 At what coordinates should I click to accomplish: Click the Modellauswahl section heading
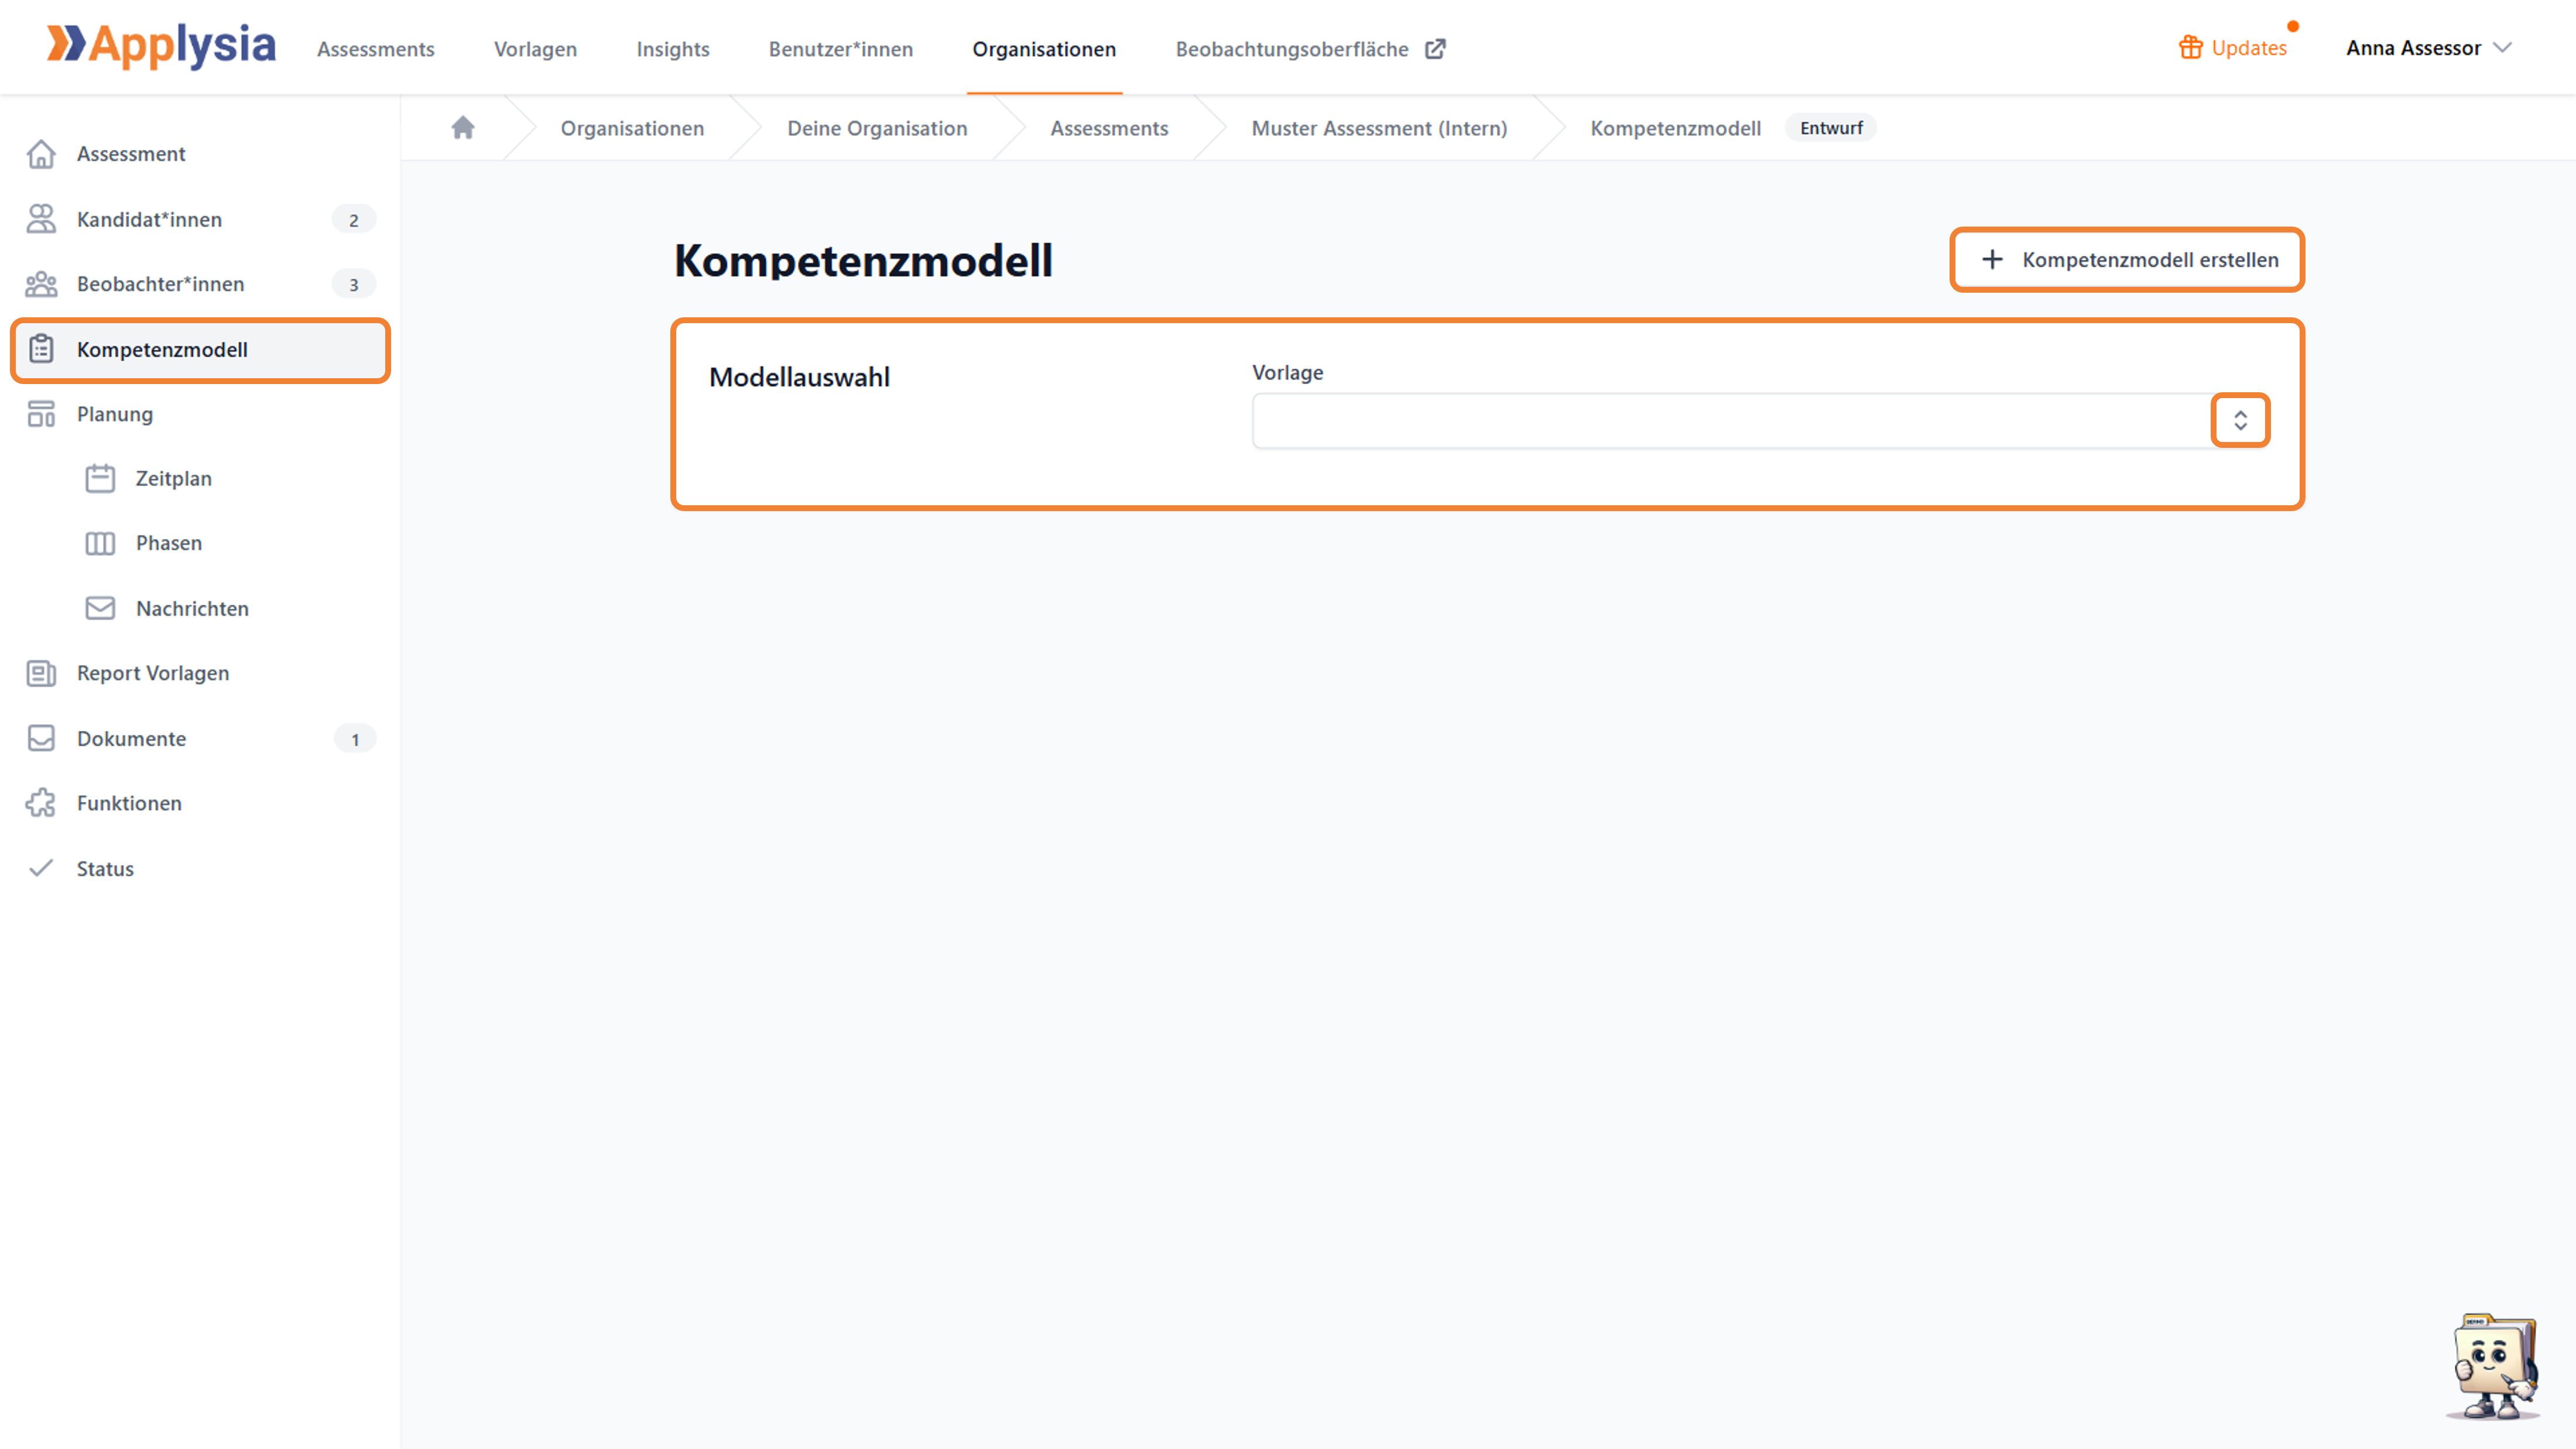tap(799, 378)
